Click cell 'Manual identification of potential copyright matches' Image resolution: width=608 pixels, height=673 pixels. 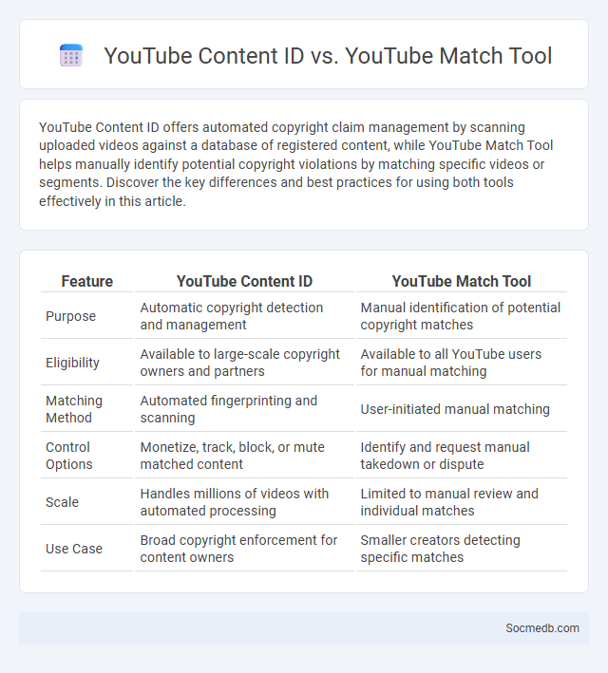[x=460, y=316]
